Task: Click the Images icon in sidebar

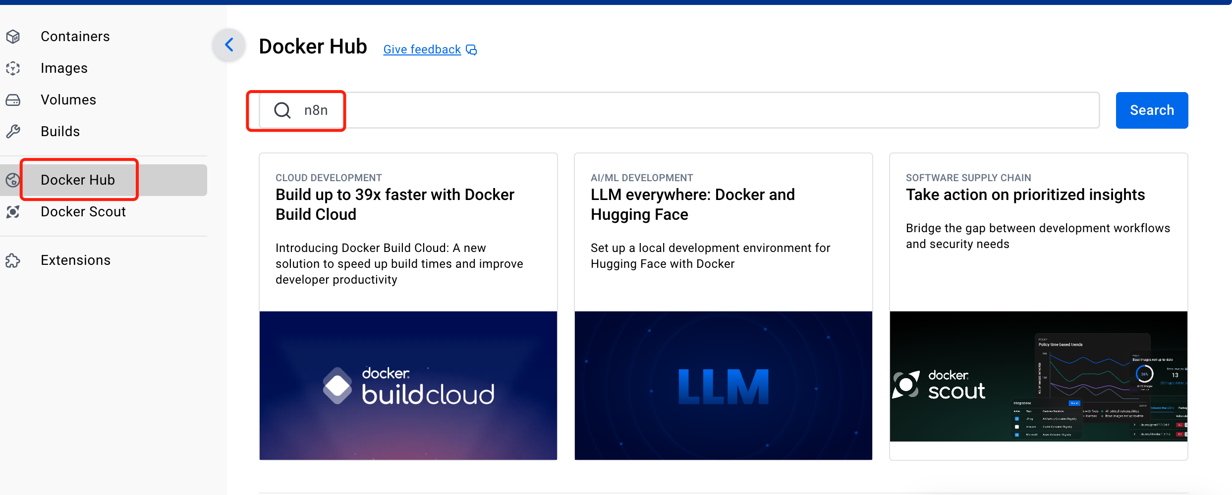Action: click(x=13, y=68)
